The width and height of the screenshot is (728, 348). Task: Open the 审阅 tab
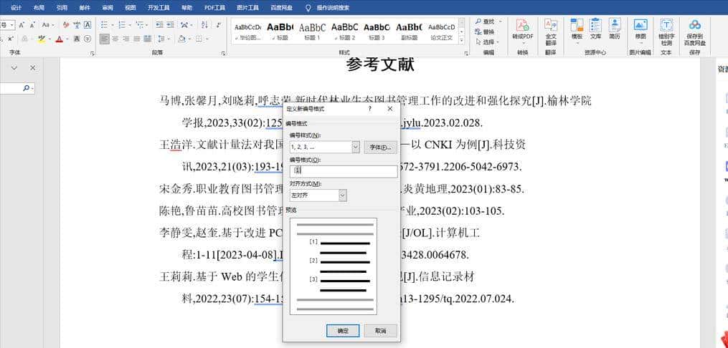[x=108, y=7]
